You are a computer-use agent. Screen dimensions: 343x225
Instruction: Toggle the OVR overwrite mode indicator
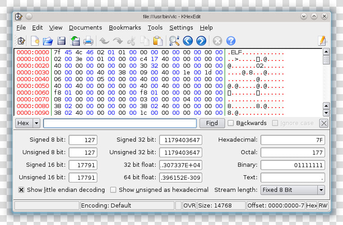(190, 206)
